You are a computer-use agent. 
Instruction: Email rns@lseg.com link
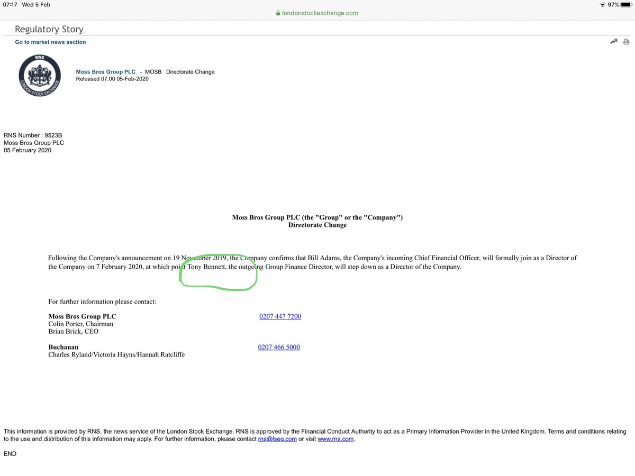point(277,439)
